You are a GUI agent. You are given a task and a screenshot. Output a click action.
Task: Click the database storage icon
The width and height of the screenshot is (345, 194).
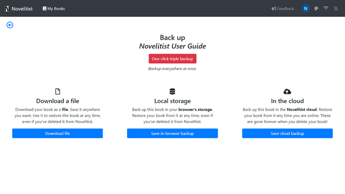[172, 91]
